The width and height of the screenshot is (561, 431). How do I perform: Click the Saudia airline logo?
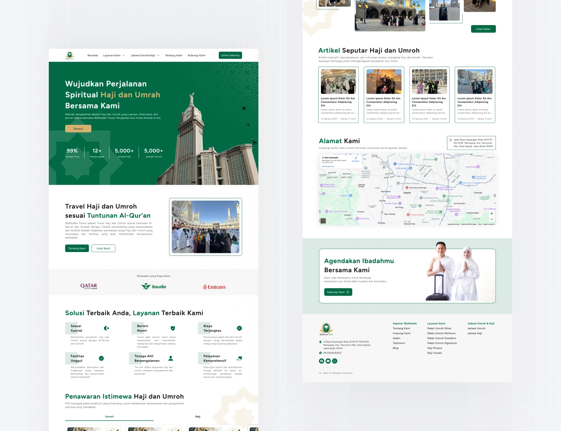tap(154, 287)
